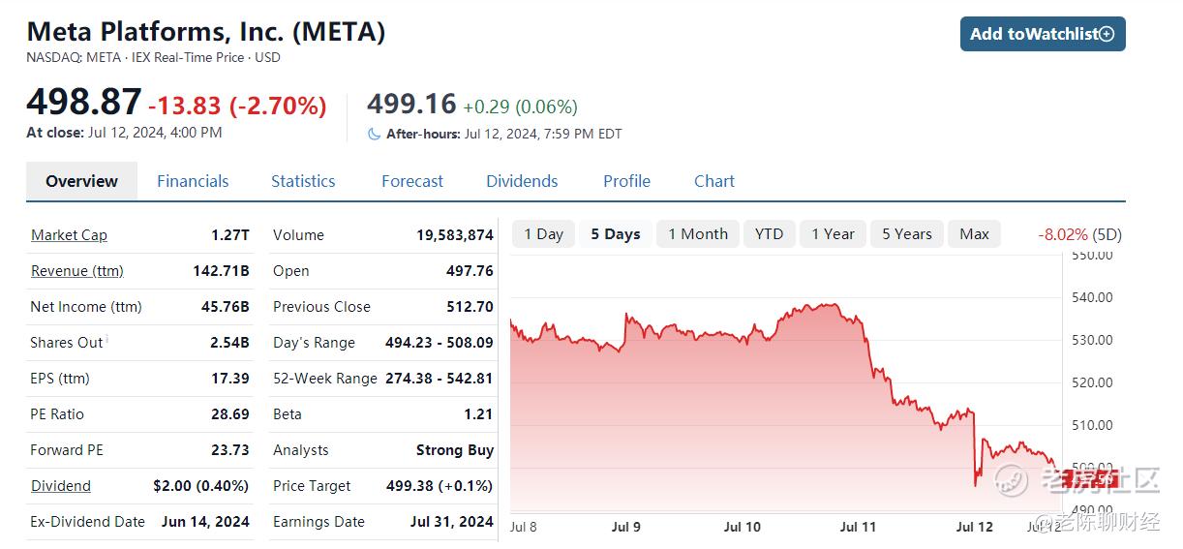The width and height of the screenshot is (1183, 549).
Task: Click the plus icon on Add to Watchlist
Action: coord(1107,34)
